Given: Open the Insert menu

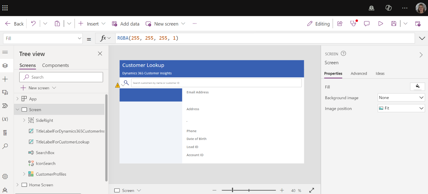Looking at the screenshot, I should [x=92, y=24].
